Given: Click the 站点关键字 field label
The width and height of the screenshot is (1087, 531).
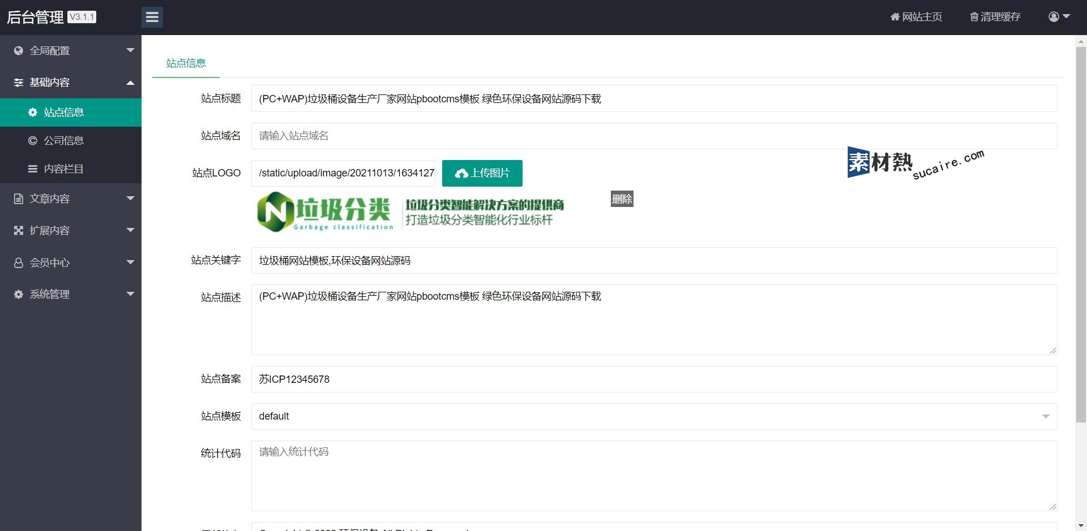Looking at the screenshot, I should point(216,260).
